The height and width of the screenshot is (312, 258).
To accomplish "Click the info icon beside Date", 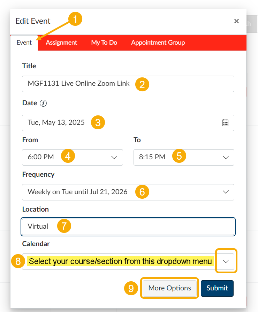I will pos(43,103).
